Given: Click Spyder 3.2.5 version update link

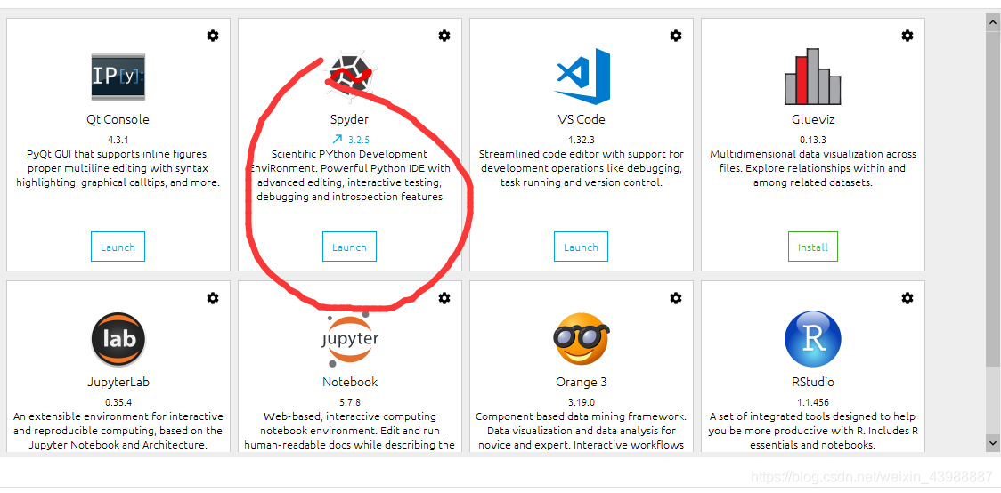Looking at the screenshot, I should pos(351,139).
